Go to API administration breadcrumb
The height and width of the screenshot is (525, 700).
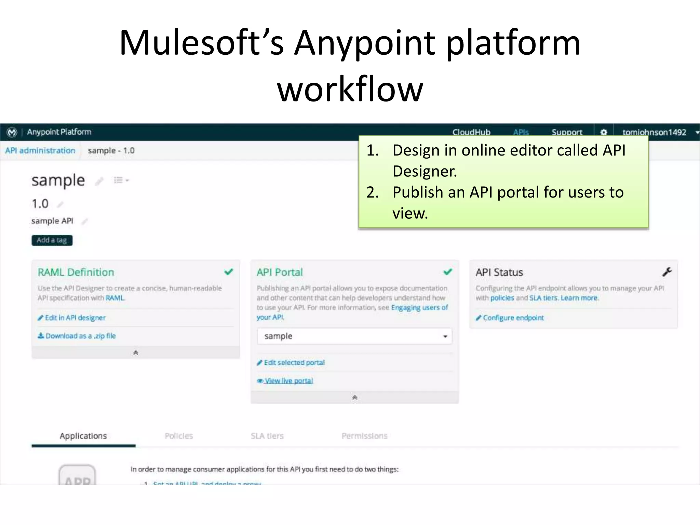coord(40,151)
